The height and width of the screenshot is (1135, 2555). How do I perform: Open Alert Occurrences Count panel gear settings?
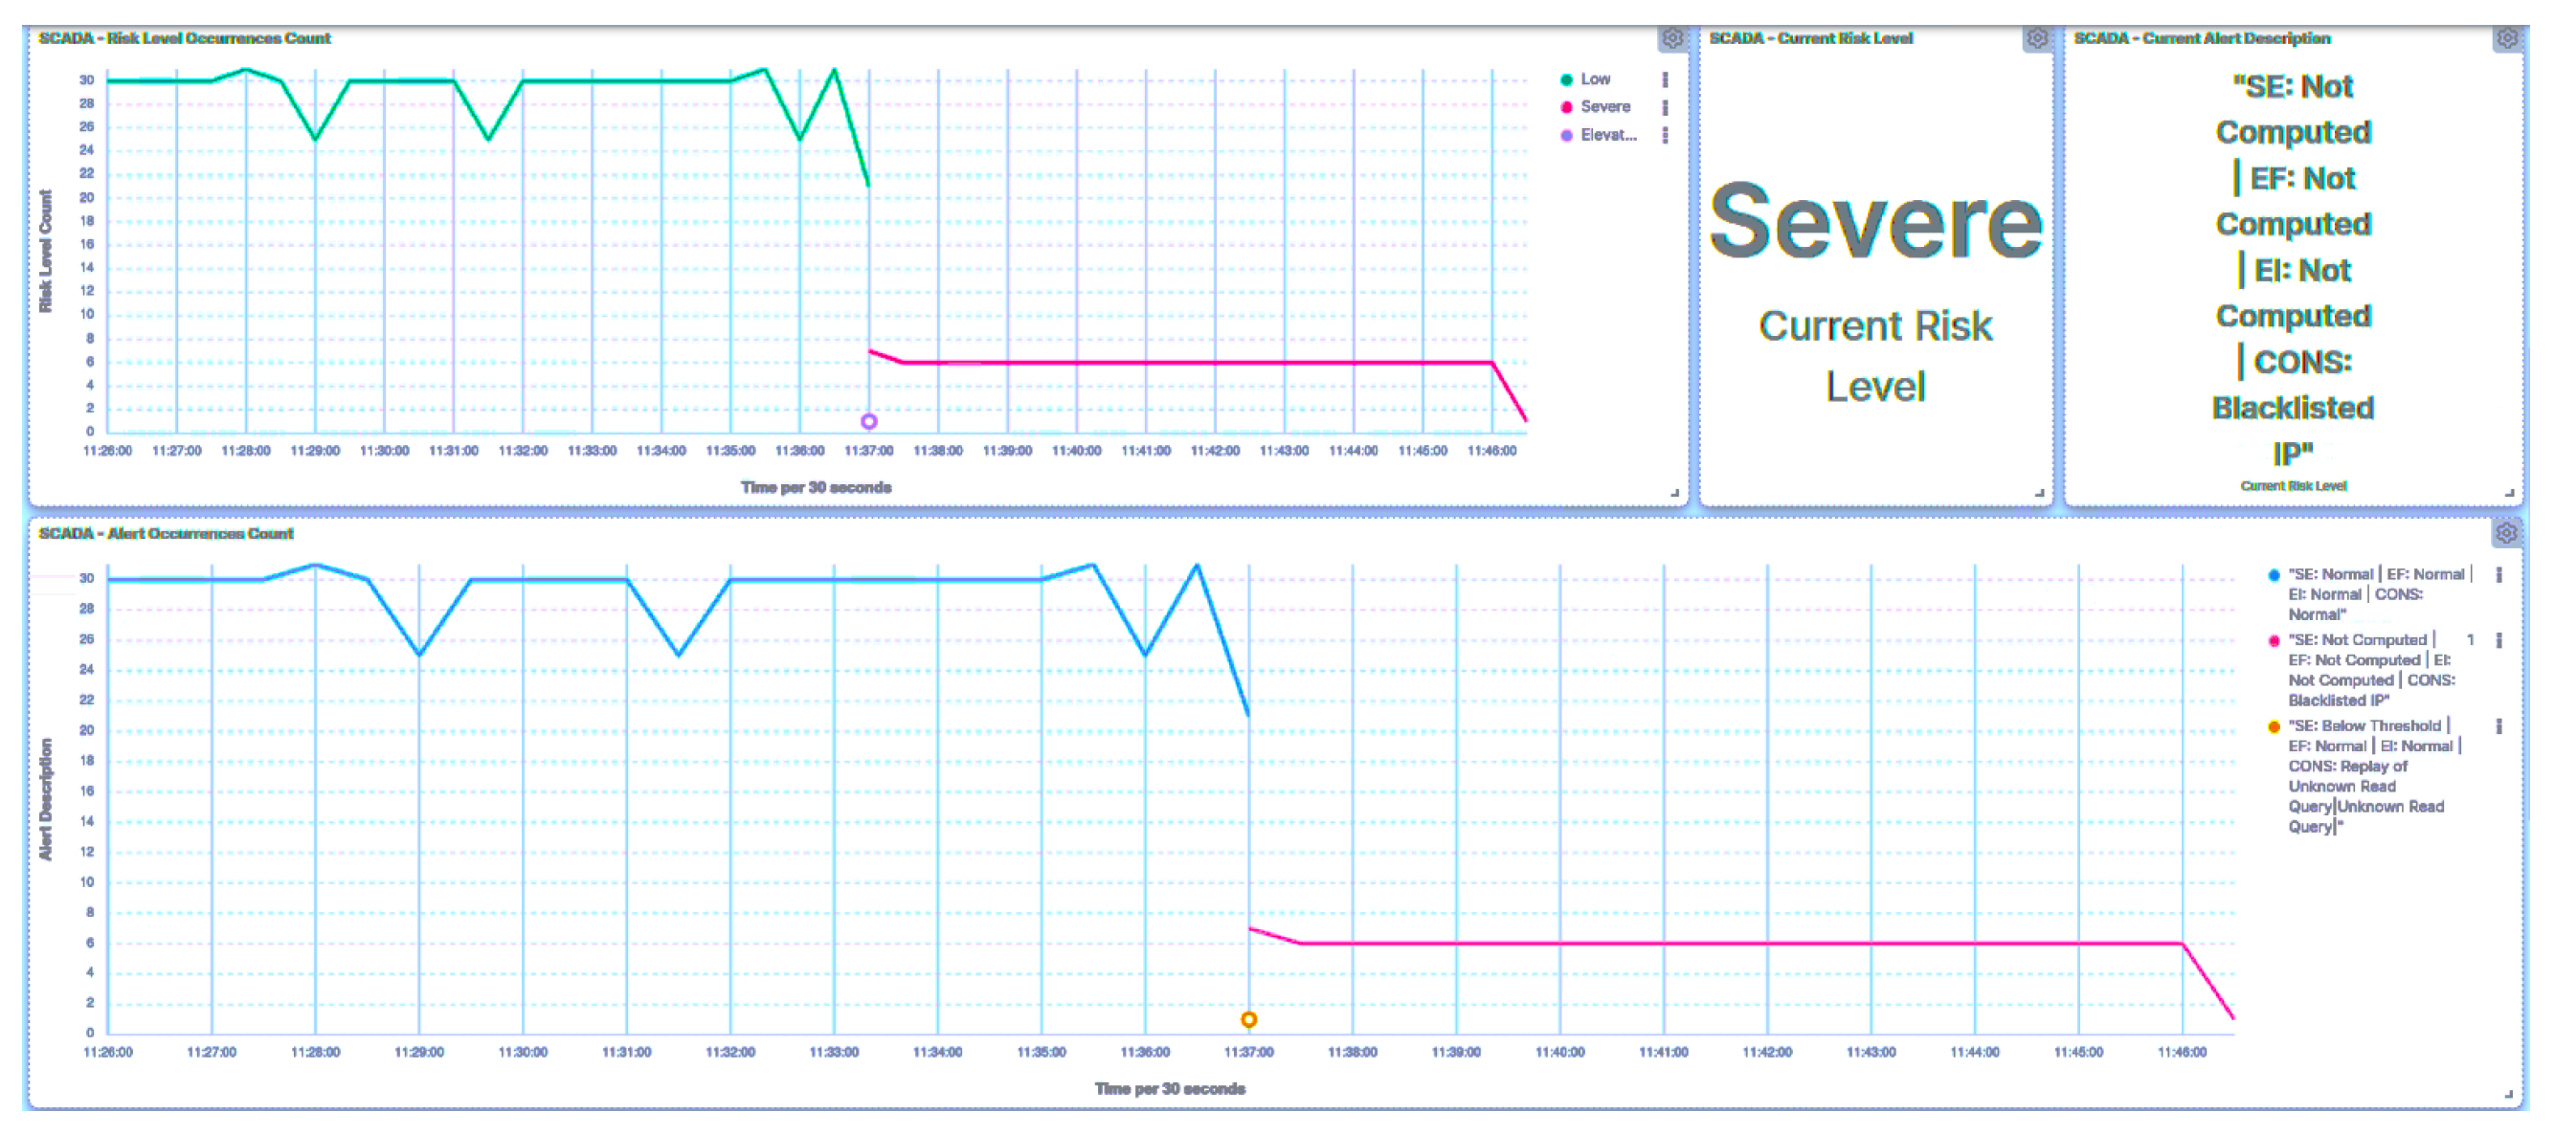[2506, 534]
